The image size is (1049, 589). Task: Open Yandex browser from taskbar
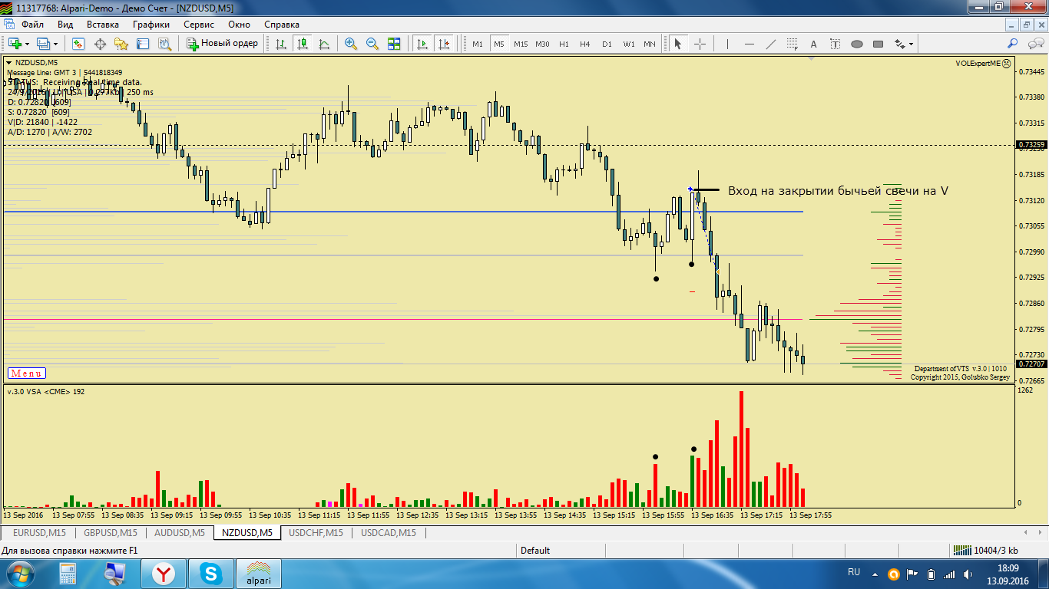(x=163, y=574)
